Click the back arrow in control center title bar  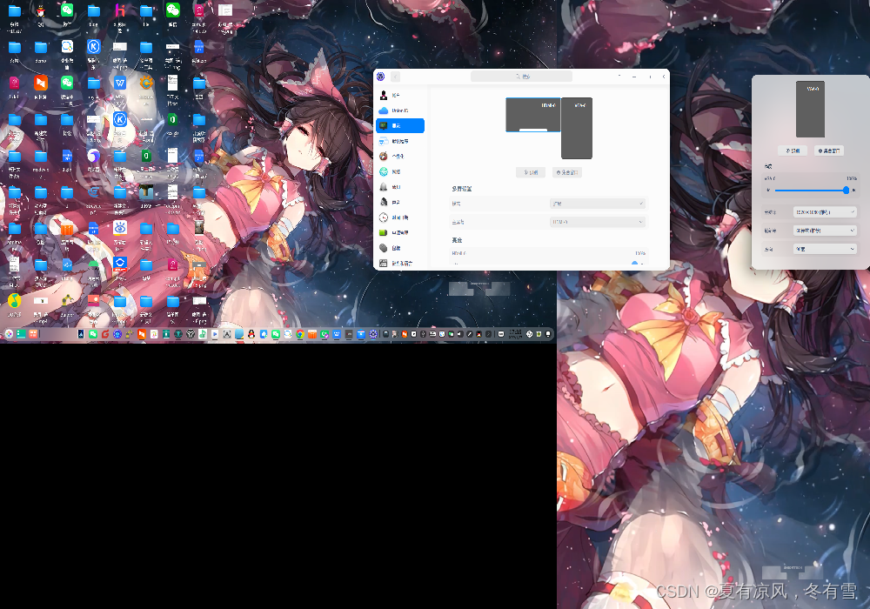click(x=396, y=77)
